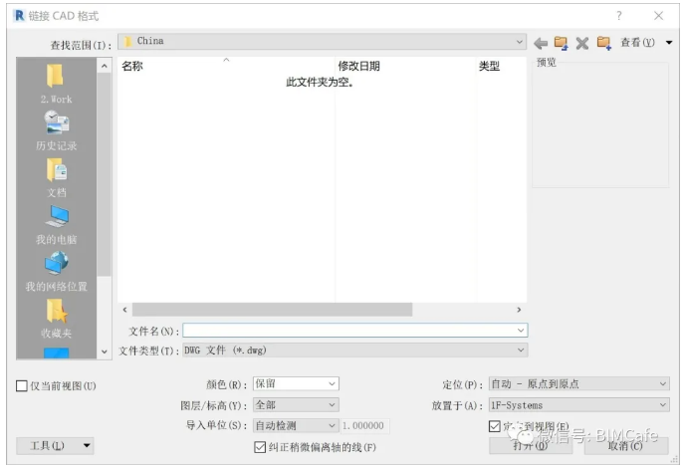
Task: Click the 取消(C) button
Action: [626, 446]
